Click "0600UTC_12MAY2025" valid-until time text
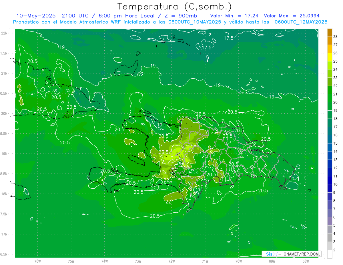The height and width of the screenshot is (265, 343). click(x=301, y=22)
